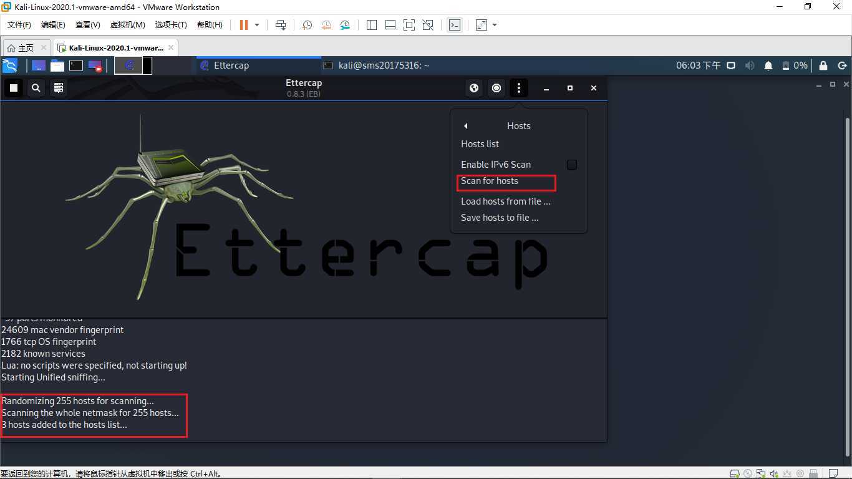Expand the stretch display dropdown arrow

click(495, 25)
